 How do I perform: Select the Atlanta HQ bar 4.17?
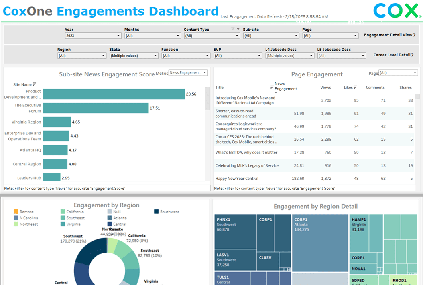pyautogui.click(x=55, y=150)
